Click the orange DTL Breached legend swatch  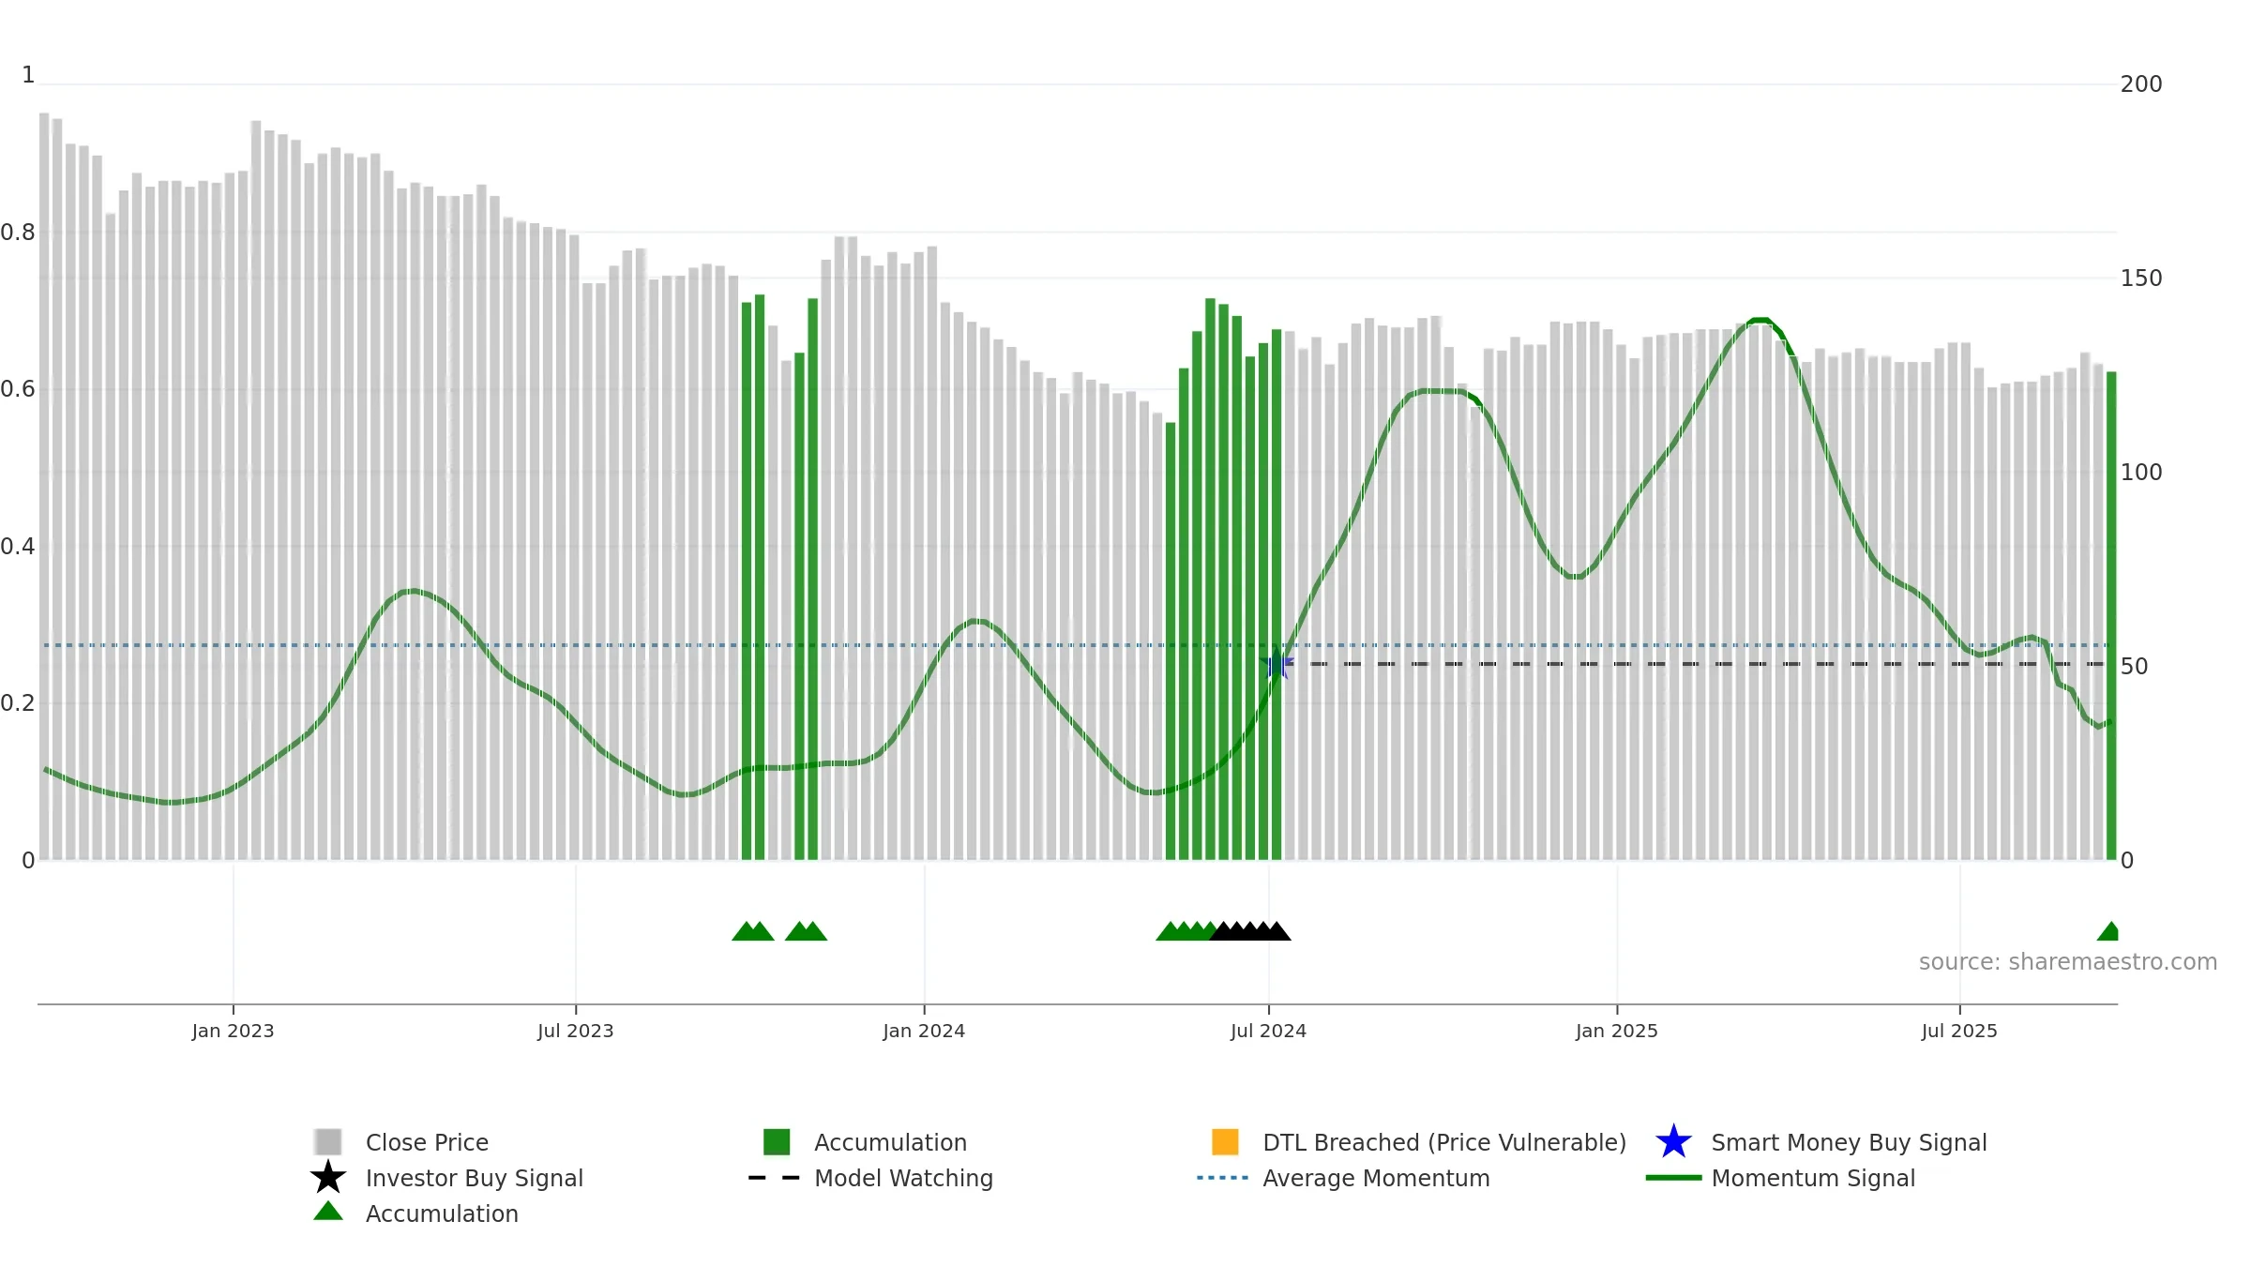point(1225,1142)
